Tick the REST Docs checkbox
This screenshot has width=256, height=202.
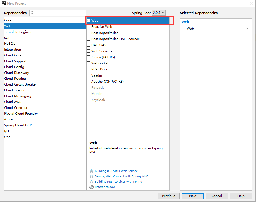click(89, 69)
